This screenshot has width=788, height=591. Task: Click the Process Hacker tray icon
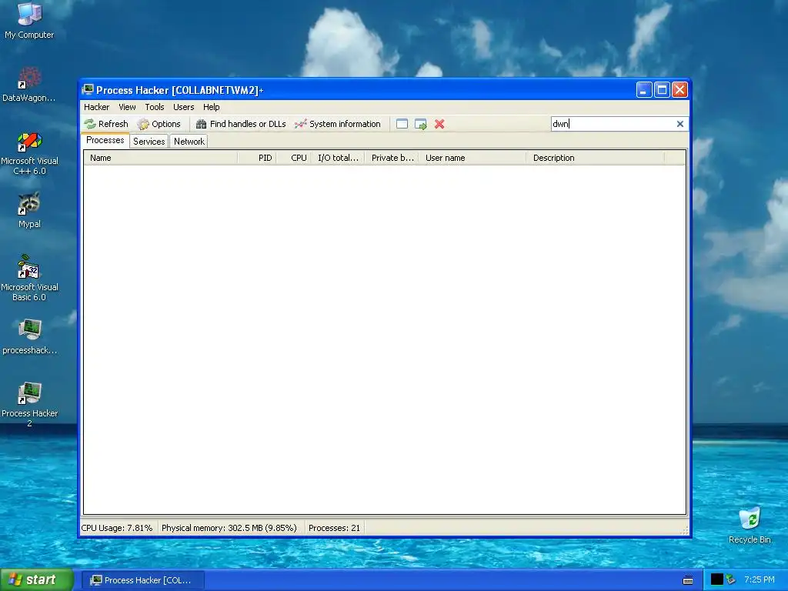(731, 580)
